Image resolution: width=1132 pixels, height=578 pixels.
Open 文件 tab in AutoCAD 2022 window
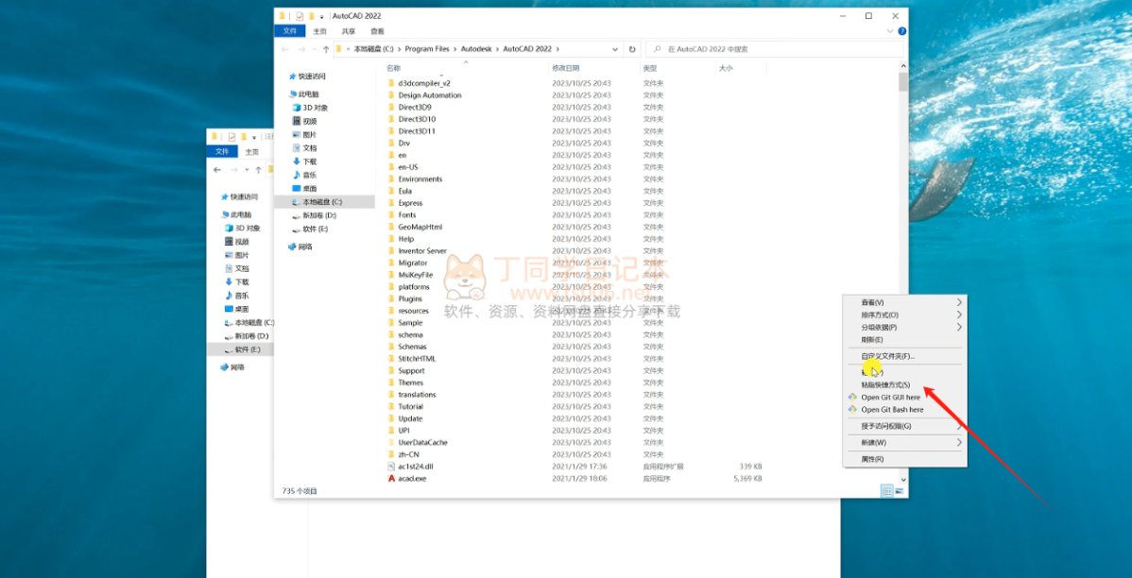[x=289, y=31]
